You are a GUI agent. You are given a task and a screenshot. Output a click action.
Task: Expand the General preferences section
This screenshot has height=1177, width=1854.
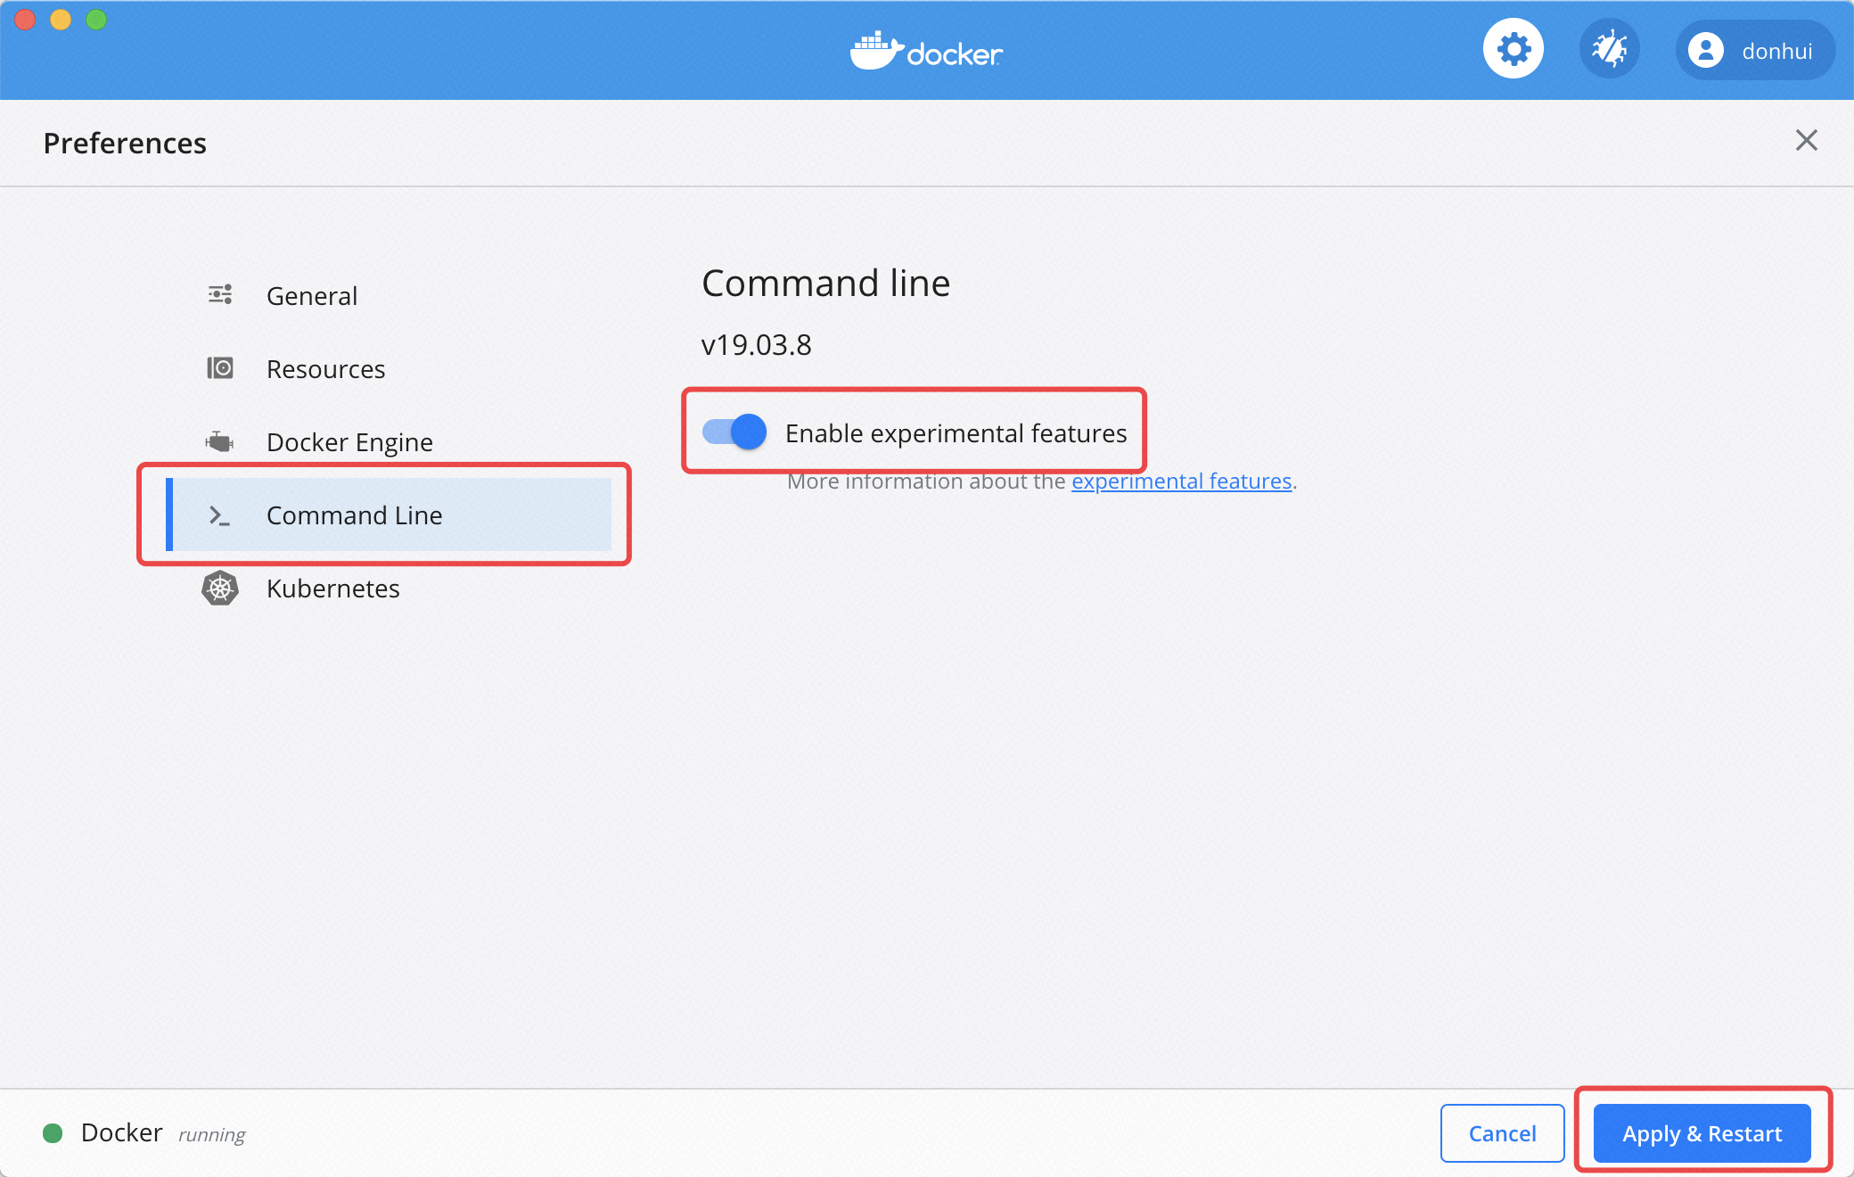[x=312, y=295]
